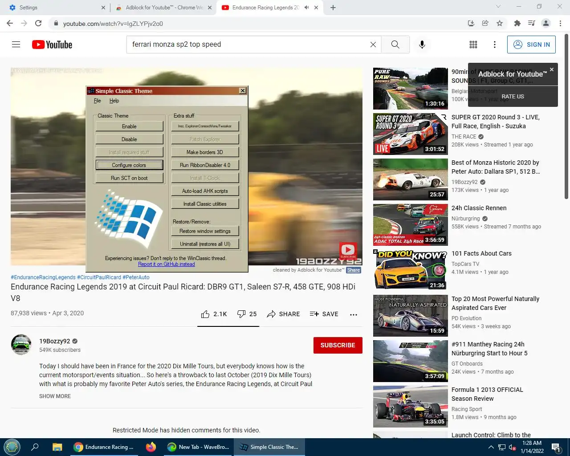Viewport: 570px width, 456px height.
Task: Open taskbar search magnifier
Action: click(35, 447)
